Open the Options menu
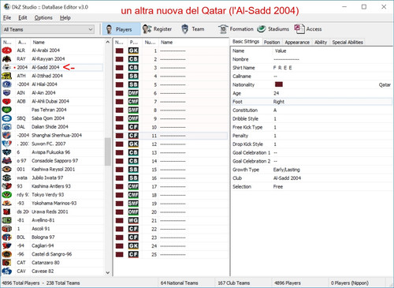The image size is (394, 288). 43,17
